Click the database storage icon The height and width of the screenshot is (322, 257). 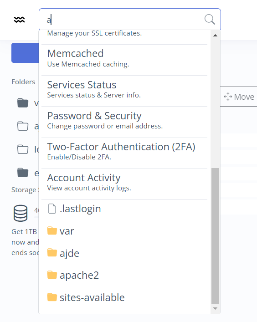click(x=21, y=213)
